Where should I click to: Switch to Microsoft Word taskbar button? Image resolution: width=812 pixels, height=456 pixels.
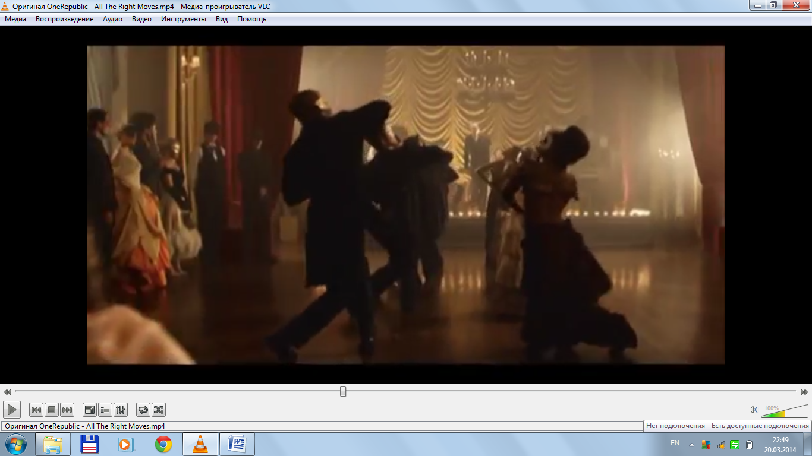237,444
